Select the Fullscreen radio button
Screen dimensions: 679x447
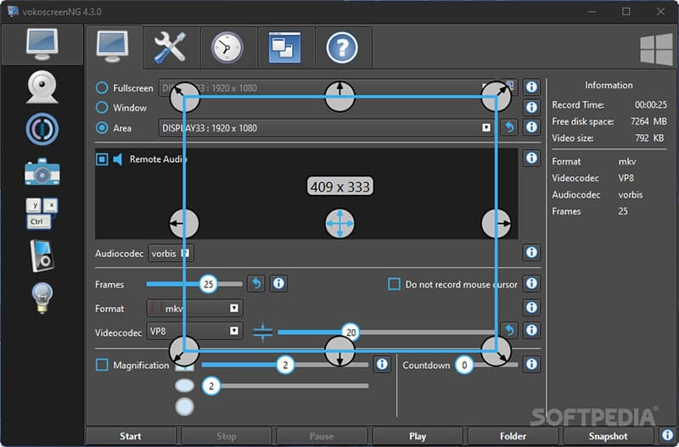(103, 87)
